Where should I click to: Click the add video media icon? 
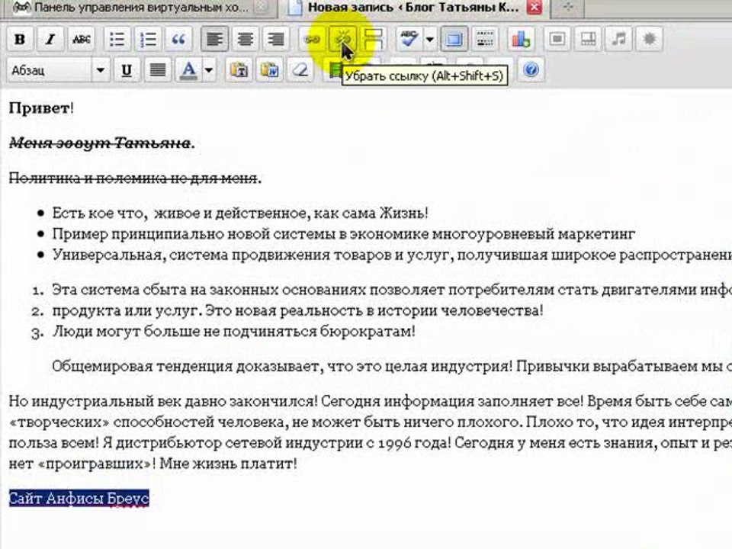click(588, 39)
